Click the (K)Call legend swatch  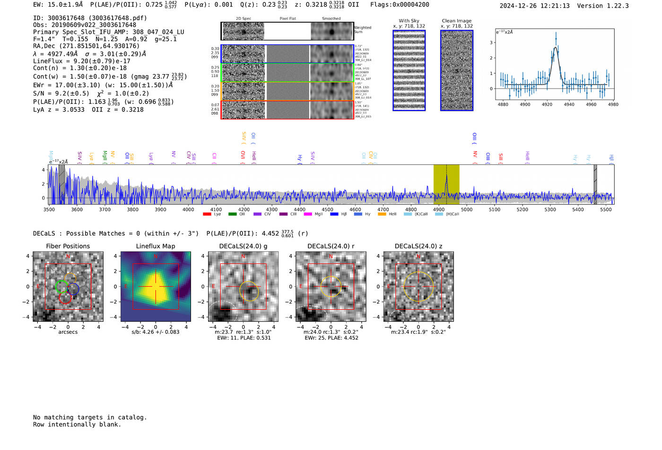pyautogui.click(x=408, y=214)
